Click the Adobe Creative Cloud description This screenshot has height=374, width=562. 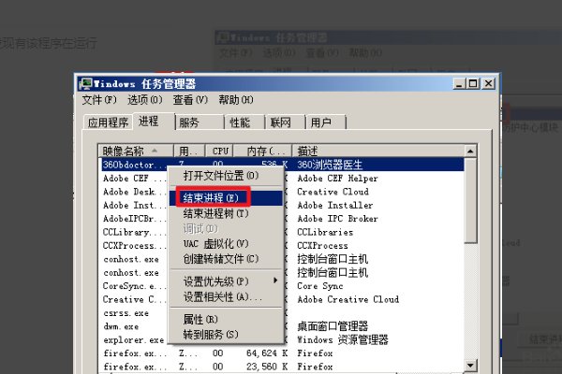point(348,299)
